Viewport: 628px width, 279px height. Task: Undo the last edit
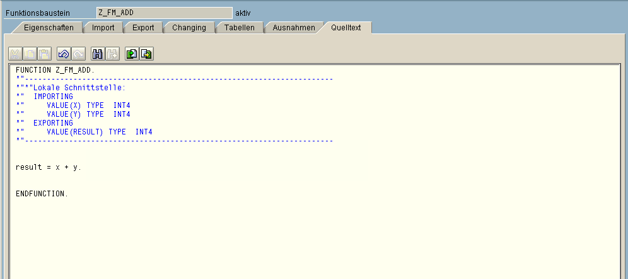pyautogui.click(x=64, y=54)
